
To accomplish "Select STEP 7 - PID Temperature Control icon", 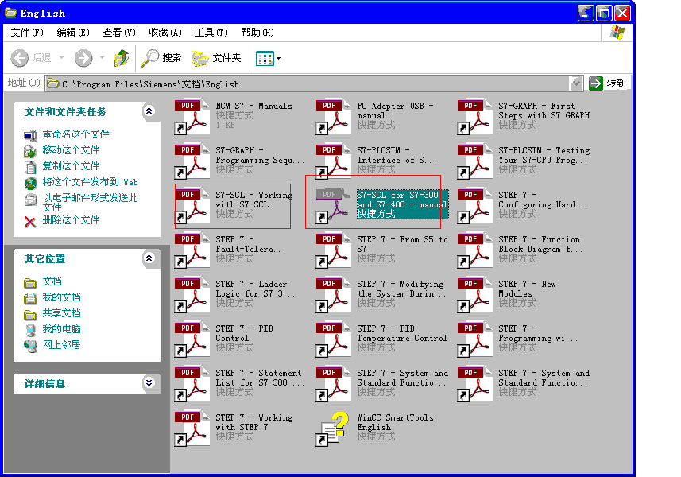I will pos(334,339).
